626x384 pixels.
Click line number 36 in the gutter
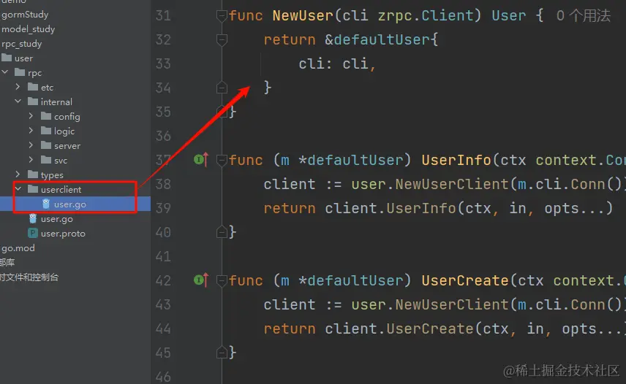point(163,136)
